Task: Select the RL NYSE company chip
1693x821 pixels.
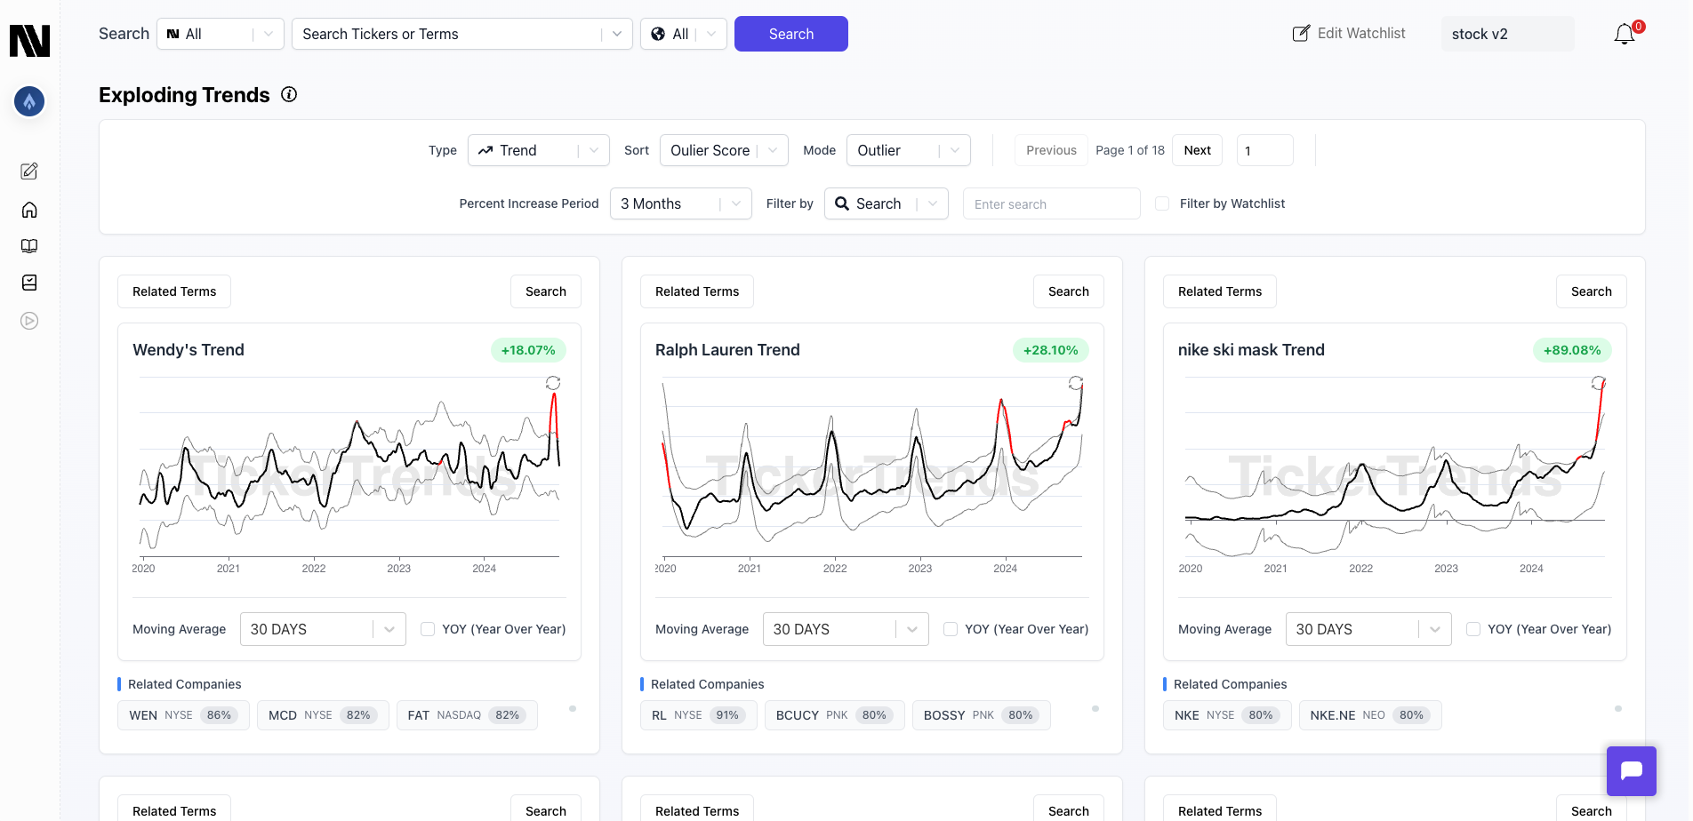Action: point(699,715)
